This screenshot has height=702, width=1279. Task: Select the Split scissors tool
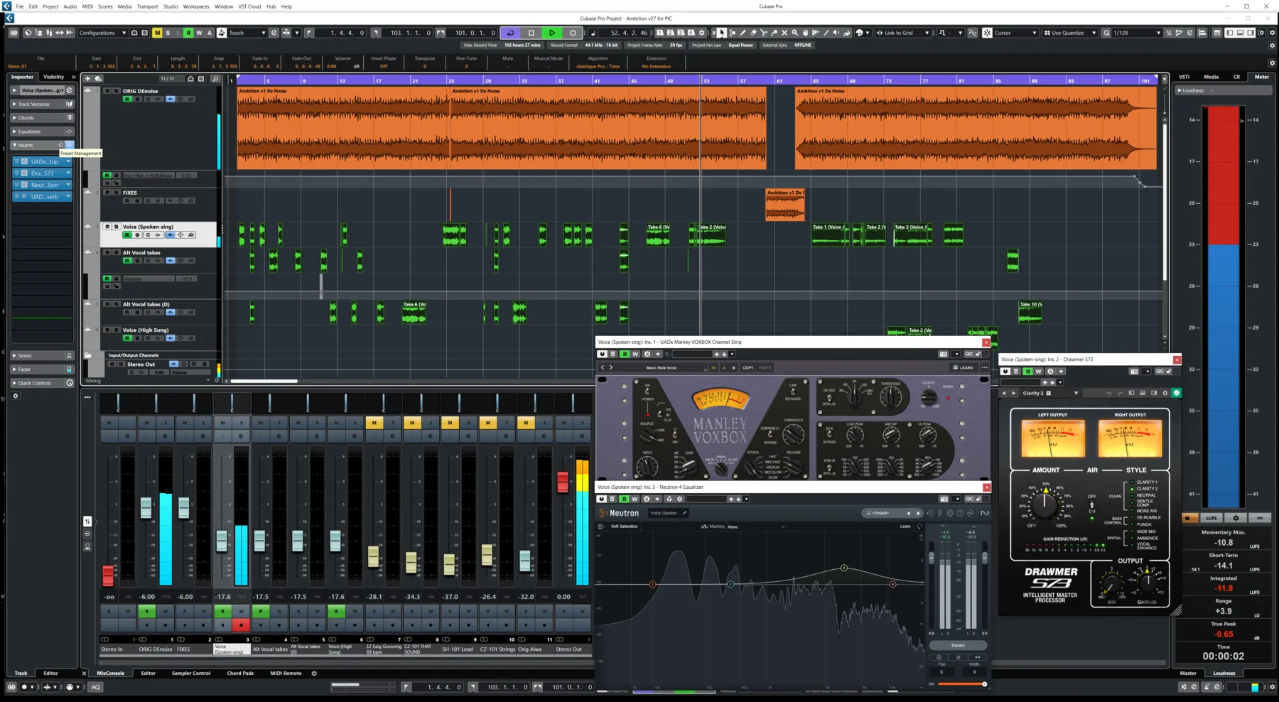pos(764,33)
